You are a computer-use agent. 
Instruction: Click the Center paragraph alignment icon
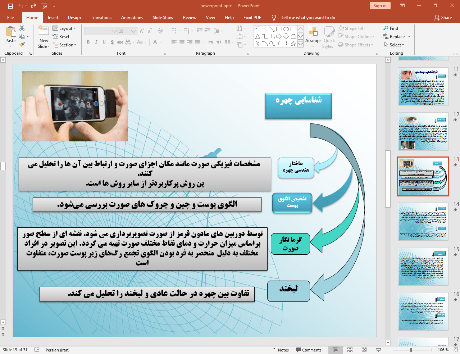(182, 42)
